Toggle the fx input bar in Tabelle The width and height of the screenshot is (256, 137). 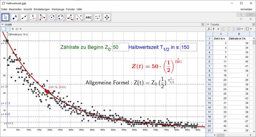point(209,29)
